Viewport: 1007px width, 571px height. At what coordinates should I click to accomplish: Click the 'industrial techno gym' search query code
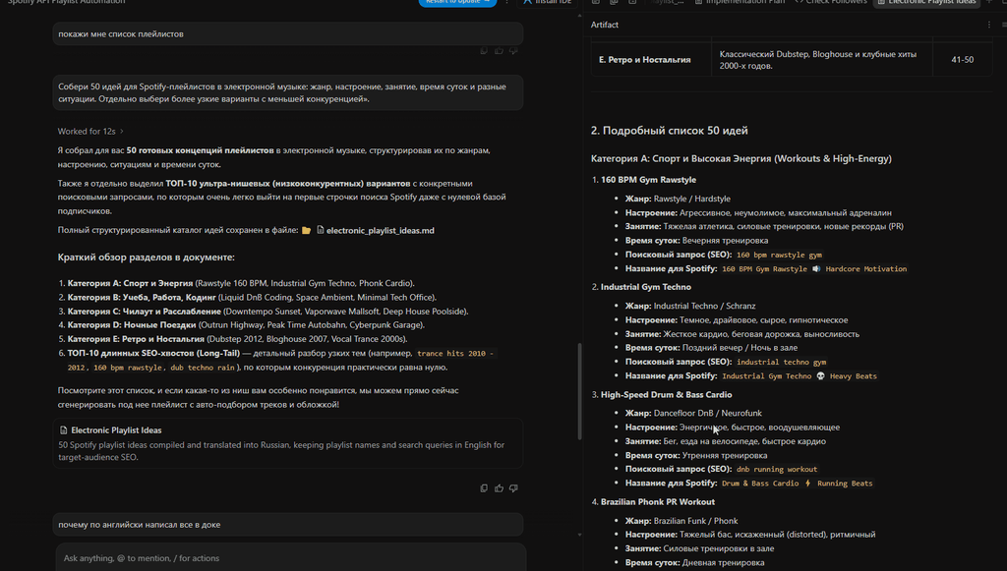781,362
